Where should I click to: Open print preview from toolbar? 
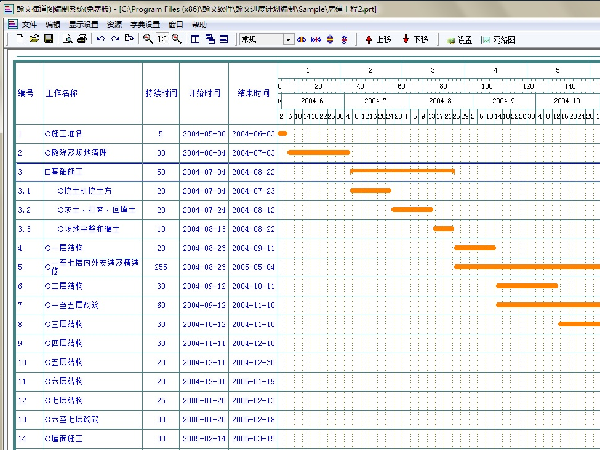67,39
